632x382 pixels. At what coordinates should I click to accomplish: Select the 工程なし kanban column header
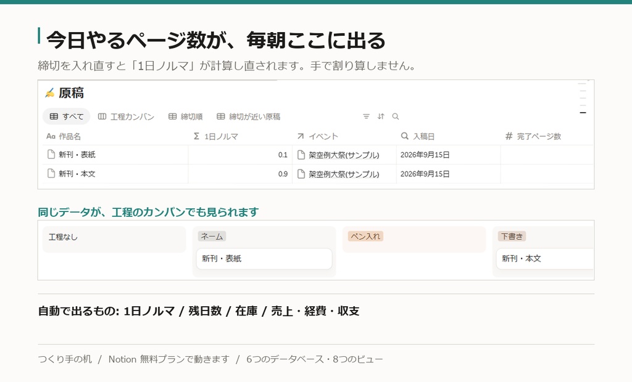coord(63,237)
